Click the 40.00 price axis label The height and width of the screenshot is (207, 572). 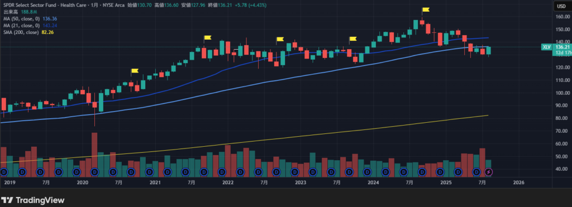[x=562, y=169]
